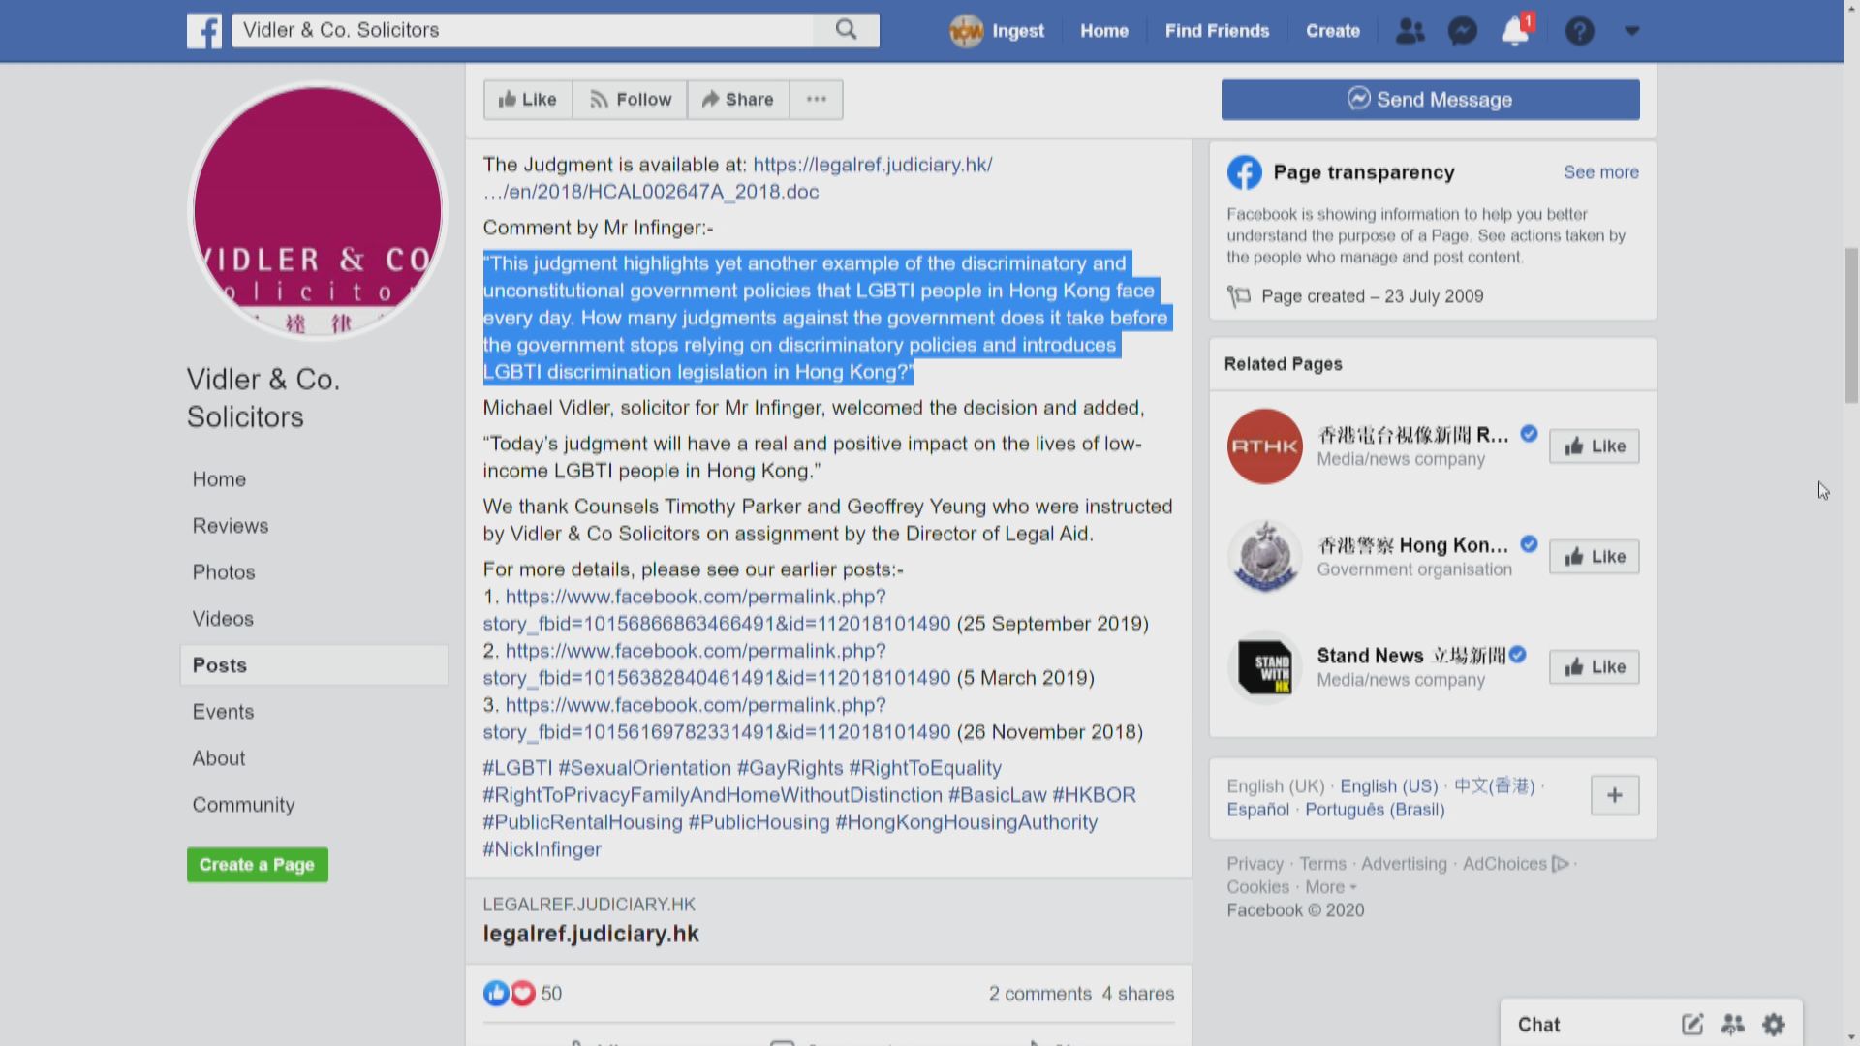Image resolution: width=1860 pixels, height=1046 pixels.
Task: Open chat settings gear icon
Action: (1773, 1024)
